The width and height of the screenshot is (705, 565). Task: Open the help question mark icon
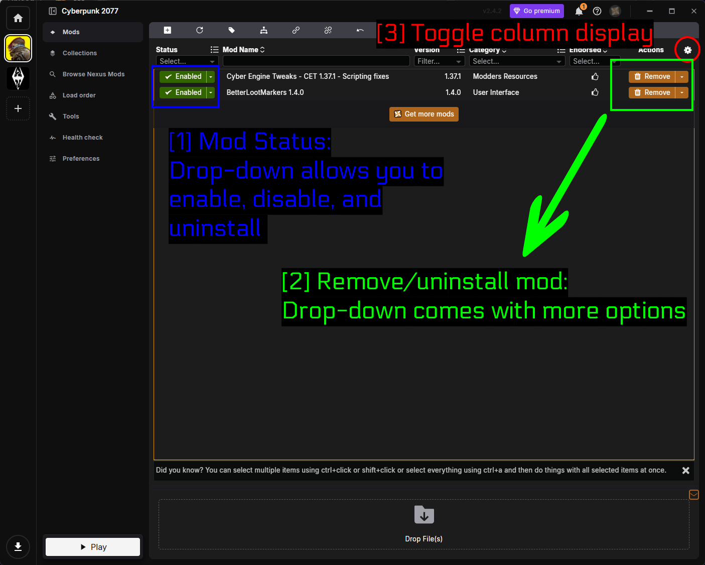tap(597, 11)
